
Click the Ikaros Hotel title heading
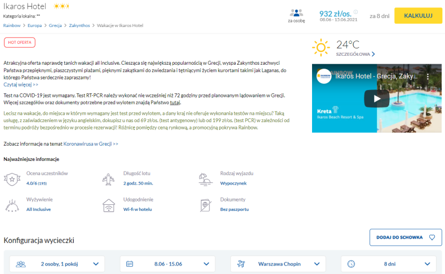pos(25,6)
